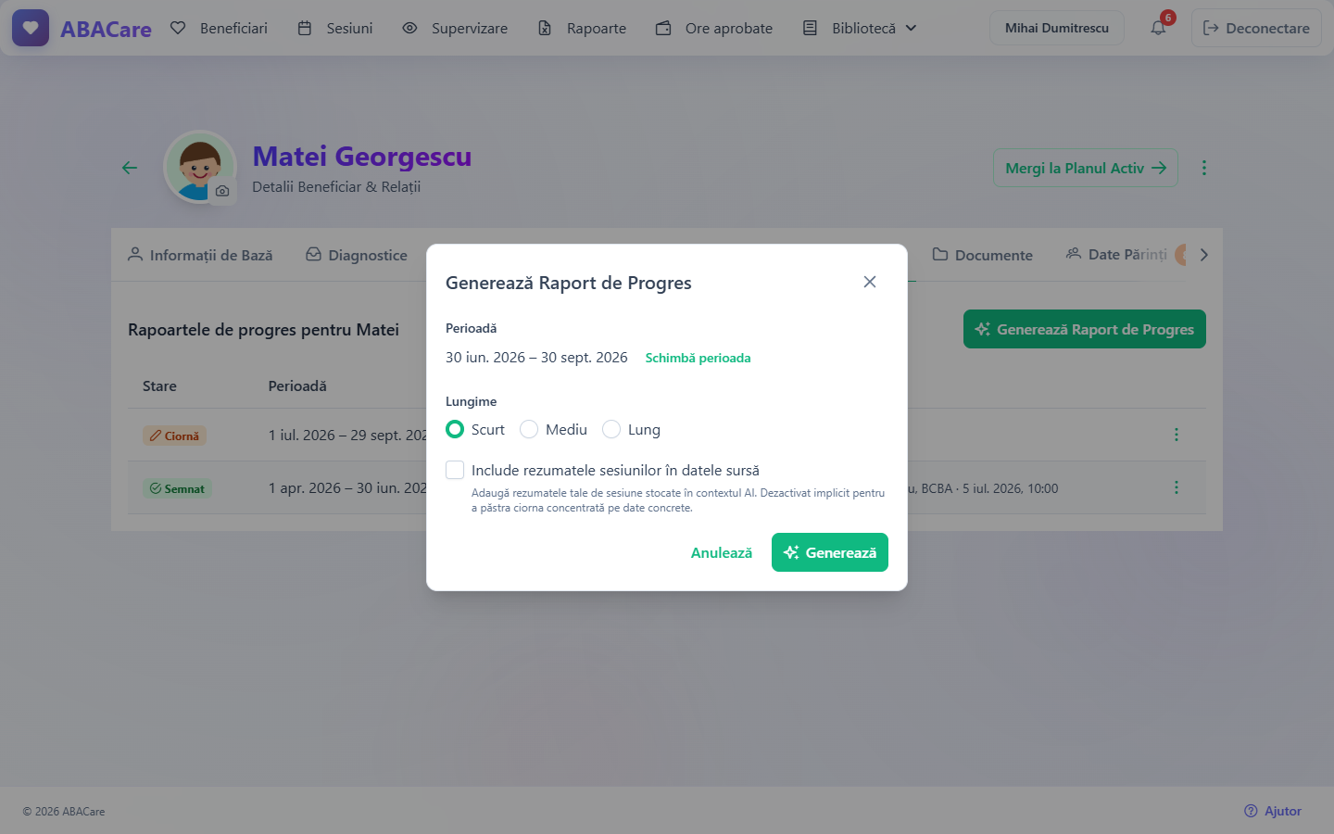Click the Stare column header
The height and width of the screenshot is (834, 1334).
point(159,385)
